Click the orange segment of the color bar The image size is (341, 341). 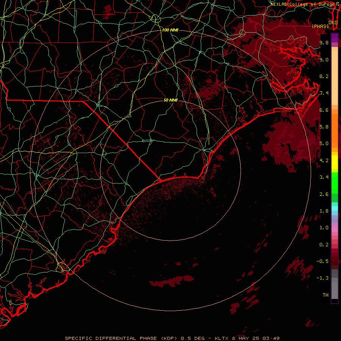click(335, 130)
